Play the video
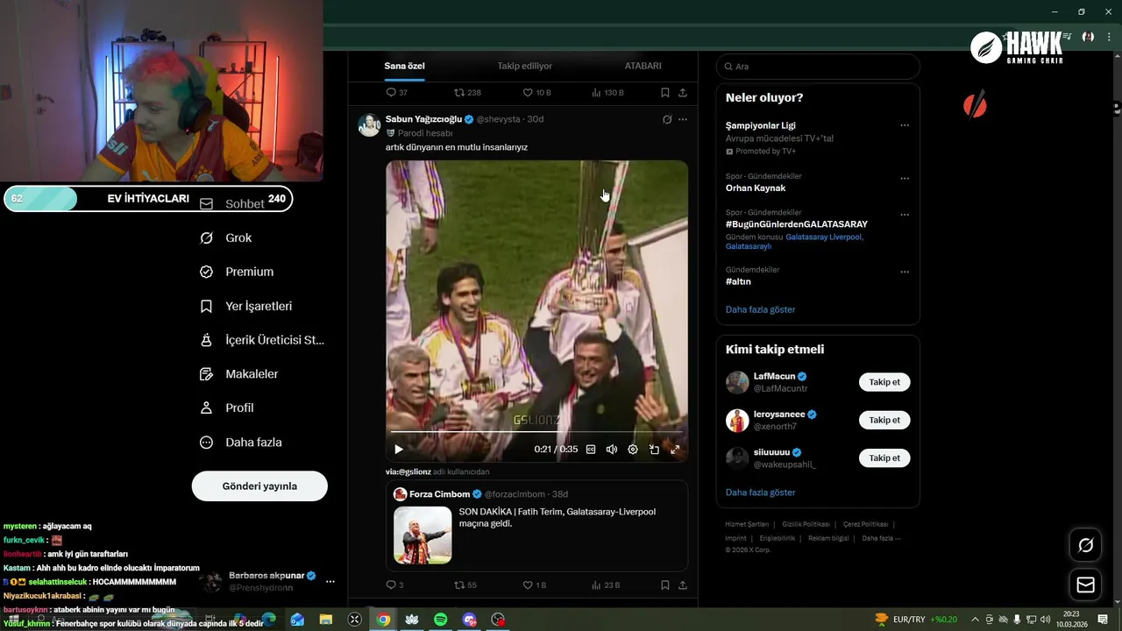 click(399, 450)
